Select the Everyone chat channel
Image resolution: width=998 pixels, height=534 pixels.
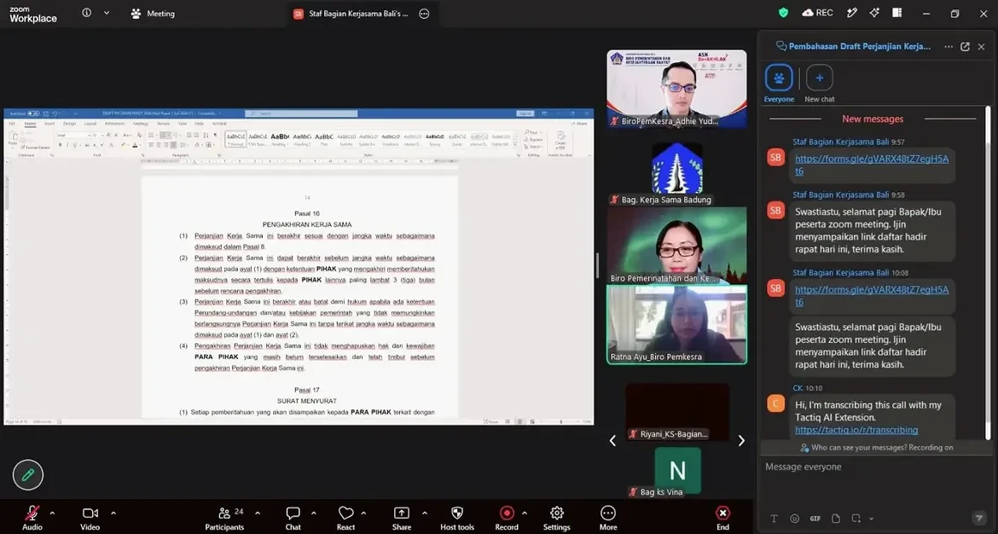point(779,84)
